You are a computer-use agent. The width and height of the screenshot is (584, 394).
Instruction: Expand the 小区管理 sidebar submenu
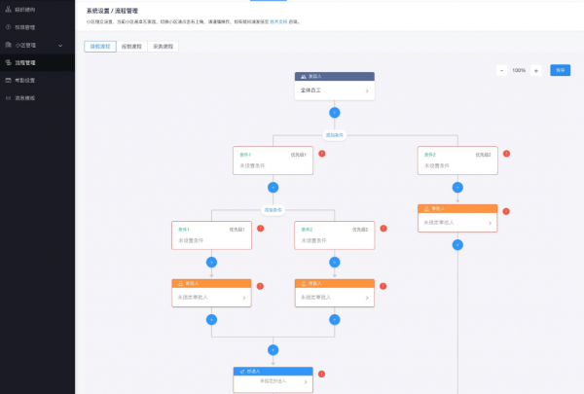[x=60, y=45]
